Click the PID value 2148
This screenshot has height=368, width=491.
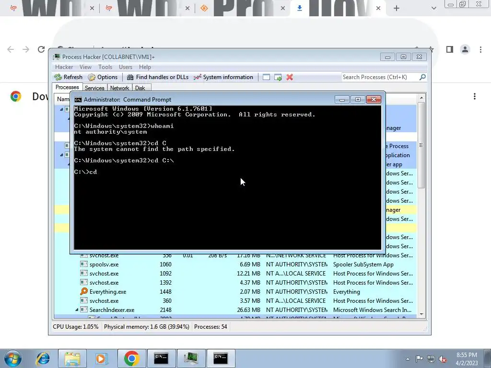tap(165, 310)
